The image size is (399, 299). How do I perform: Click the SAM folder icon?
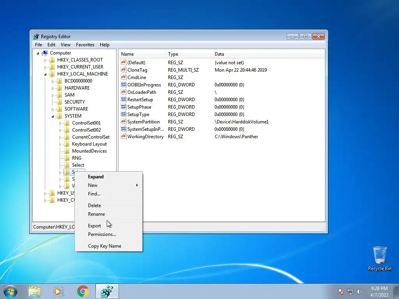click(60, 95)
